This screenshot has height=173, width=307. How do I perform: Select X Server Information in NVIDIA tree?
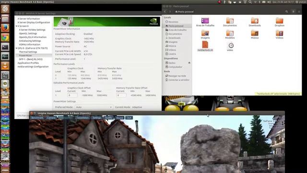(29, 19)
